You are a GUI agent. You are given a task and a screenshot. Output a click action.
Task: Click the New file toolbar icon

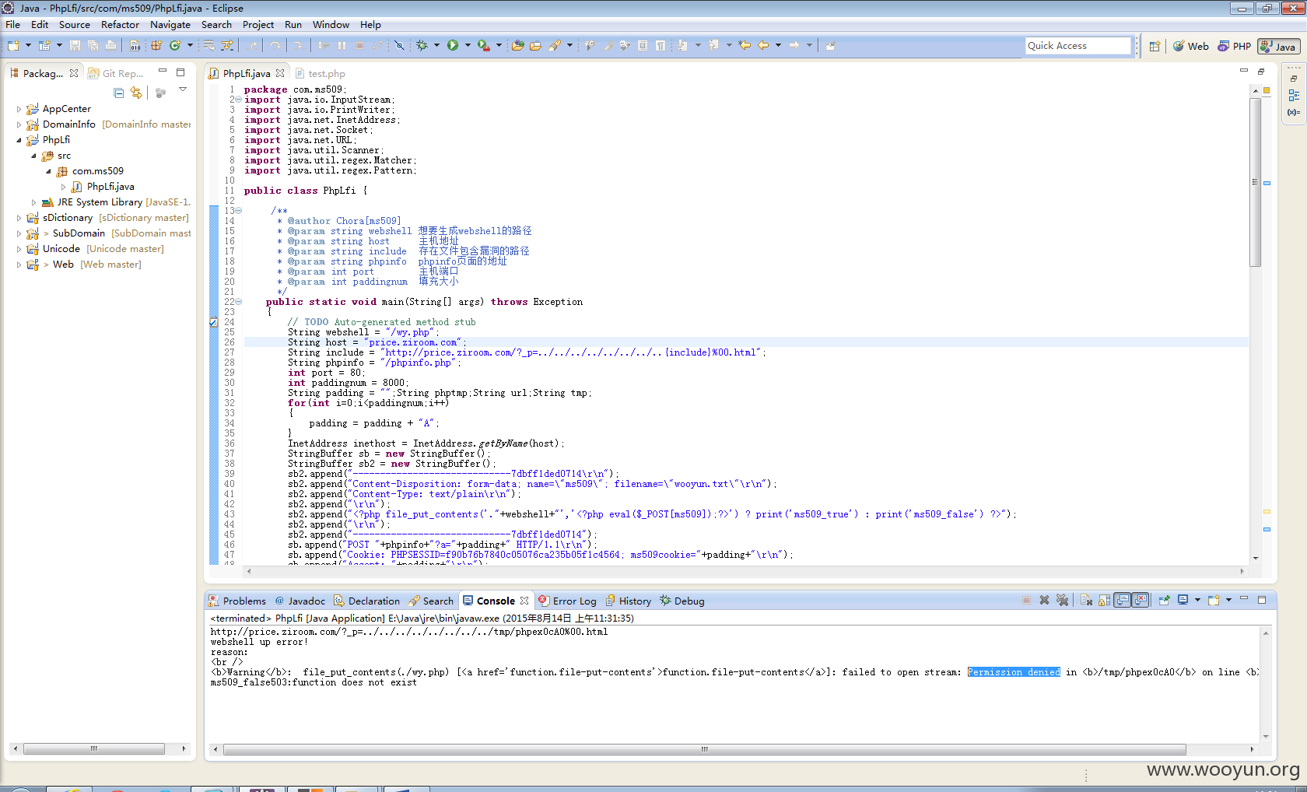(x=13, y=46)
